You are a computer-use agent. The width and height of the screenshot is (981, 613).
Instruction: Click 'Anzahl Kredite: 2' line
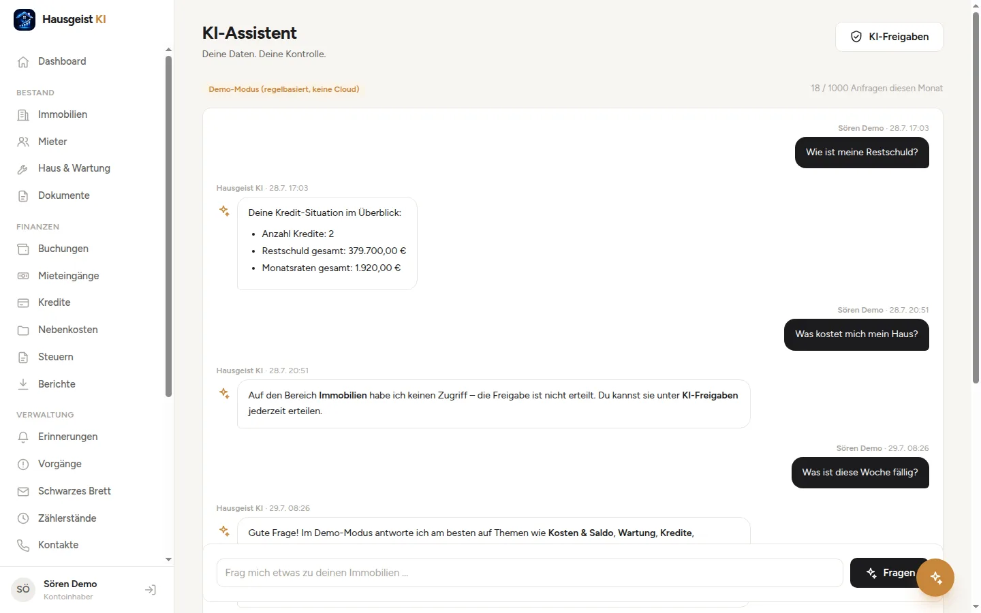coord(298,234)
